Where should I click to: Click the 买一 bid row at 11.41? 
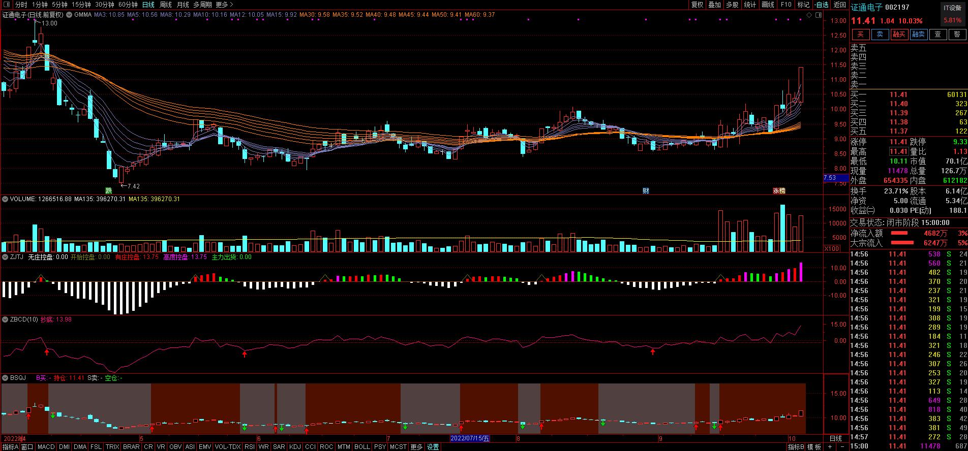click(909, 94)
